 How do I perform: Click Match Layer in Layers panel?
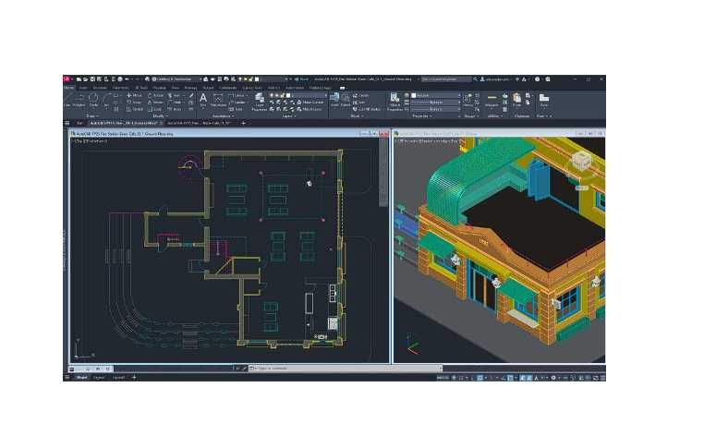[310, 109]
